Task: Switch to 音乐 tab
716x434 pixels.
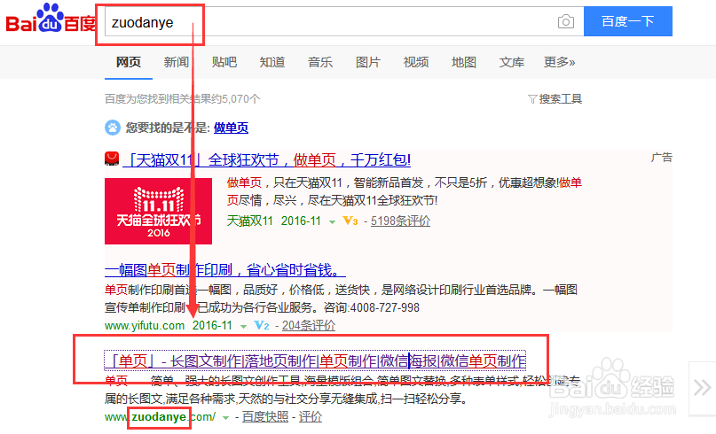Action: coord(320,62)
